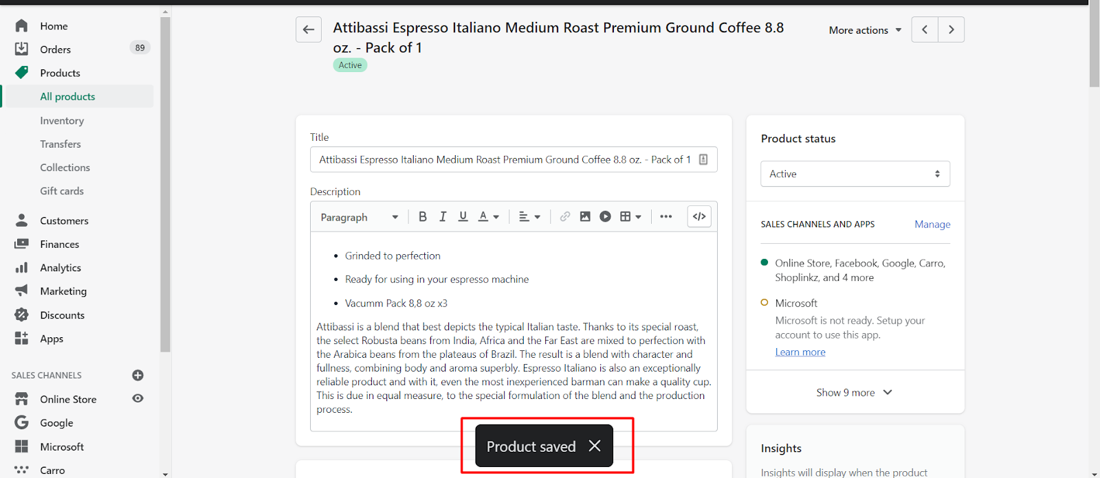Click the Online Store storefront icon
Screen dimensions: 1100x478
click(21, 398)
